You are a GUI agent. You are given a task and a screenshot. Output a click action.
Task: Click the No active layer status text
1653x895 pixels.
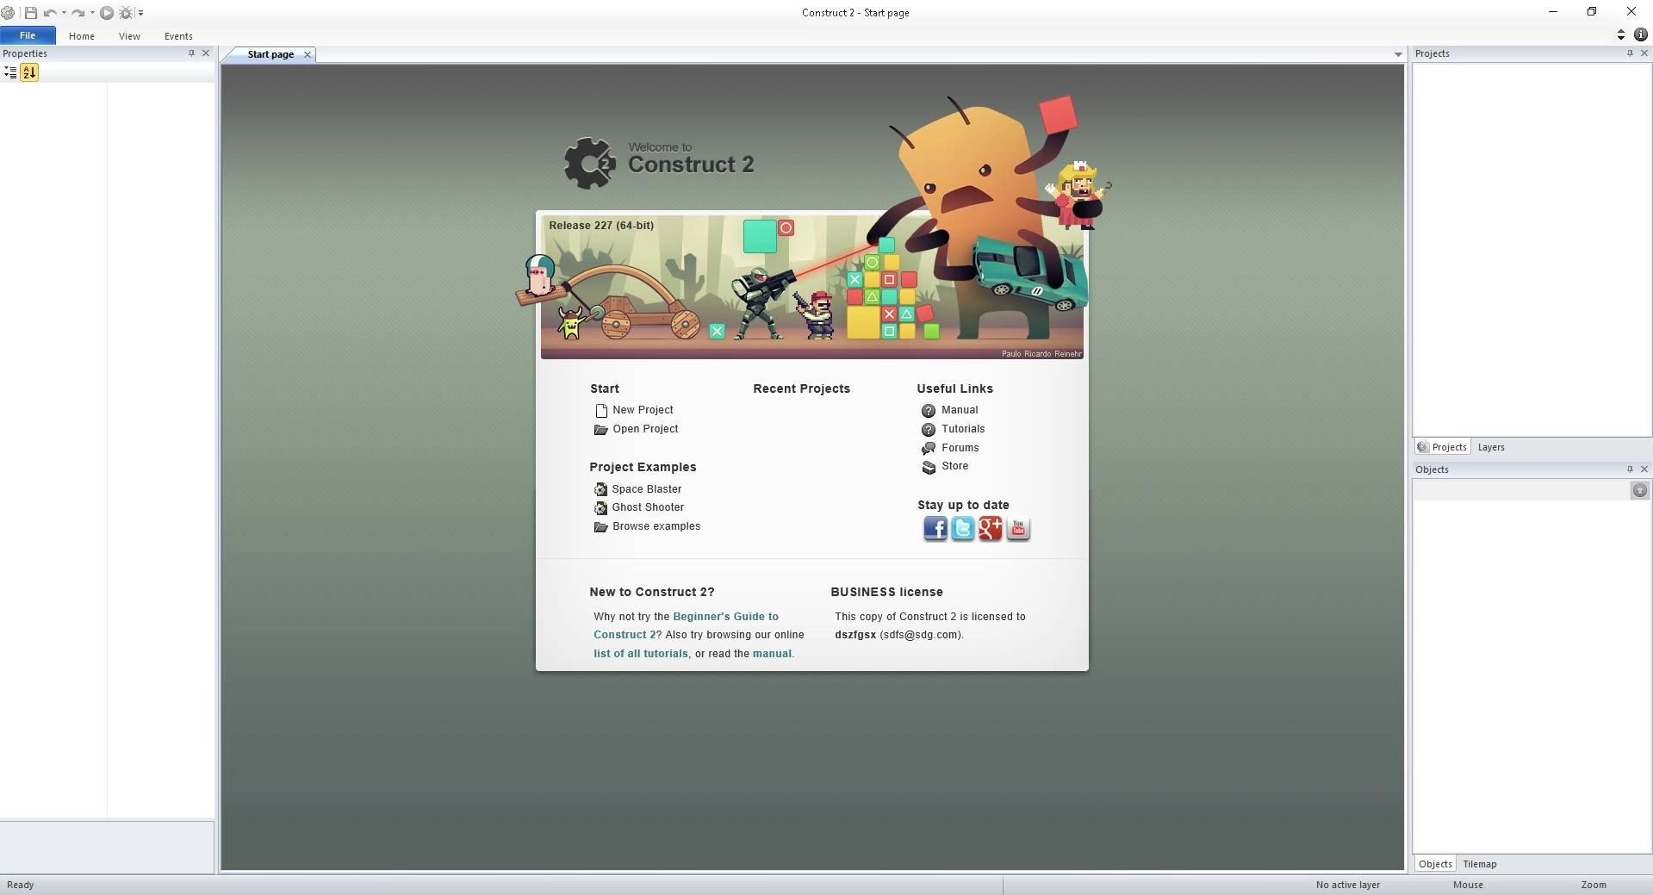click(1348, 885)
